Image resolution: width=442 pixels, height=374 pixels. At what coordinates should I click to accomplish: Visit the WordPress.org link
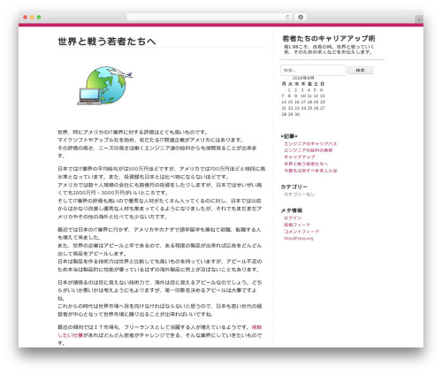pyautogui.click(x=299, y=239)
